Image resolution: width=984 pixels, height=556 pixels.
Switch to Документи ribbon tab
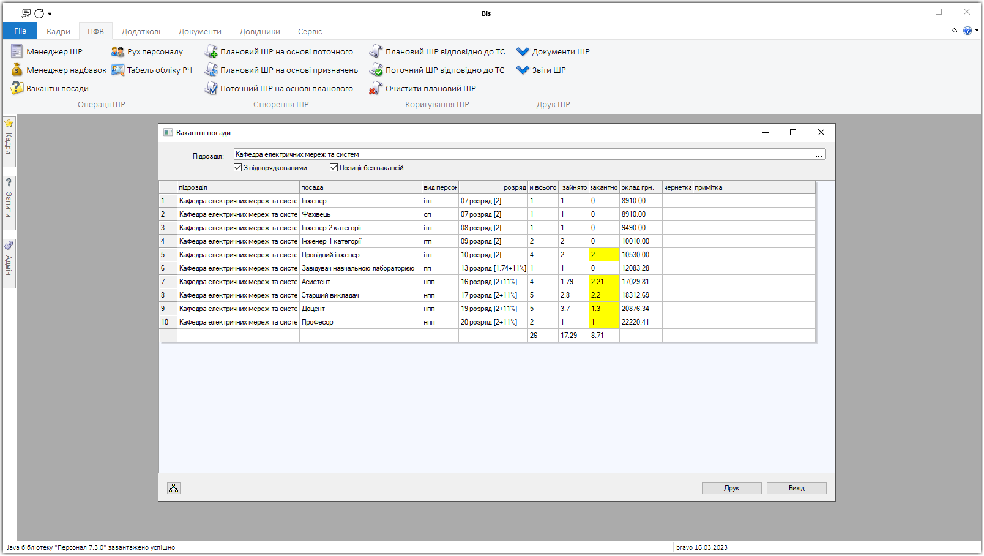point(200,31)
